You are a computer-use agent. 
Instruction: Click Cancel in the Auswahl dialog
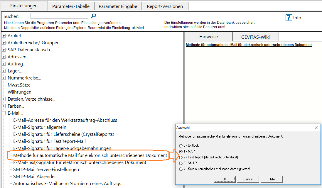pyautogui.click(x=248, y=179)
